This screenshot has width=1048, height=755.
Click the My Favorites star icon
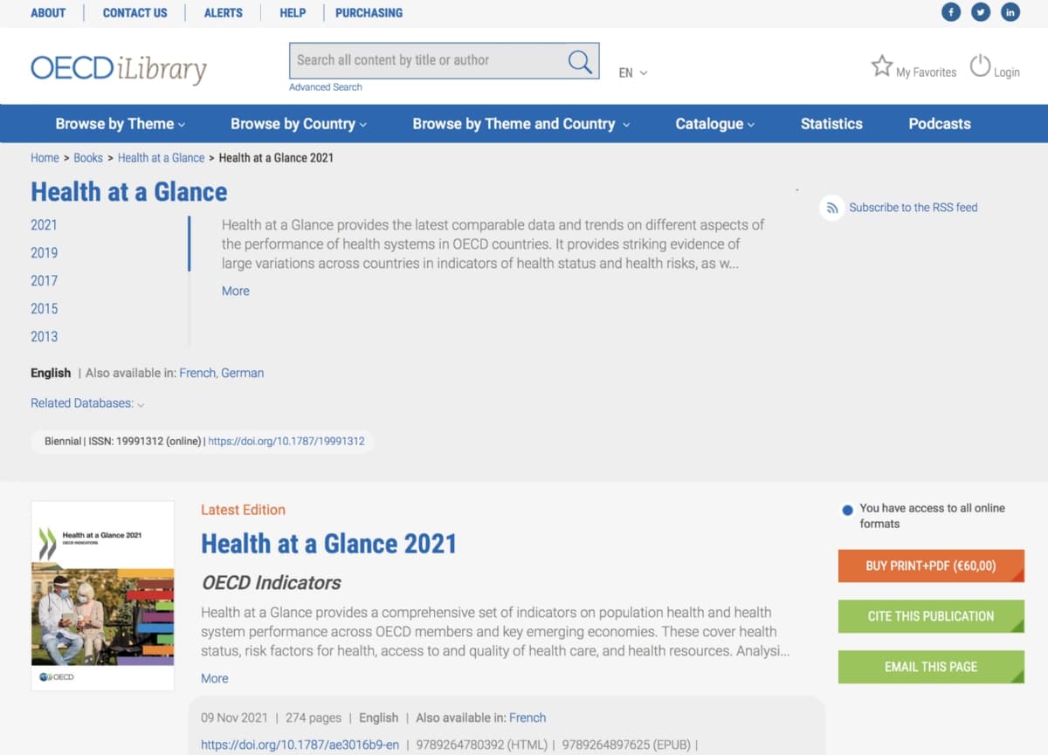[x=882, y=66]
